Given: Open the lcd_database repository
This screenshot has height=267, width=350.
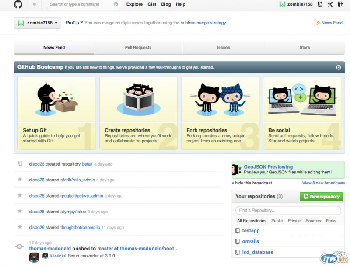Looking at the screenshot, I should coord(258,252).
